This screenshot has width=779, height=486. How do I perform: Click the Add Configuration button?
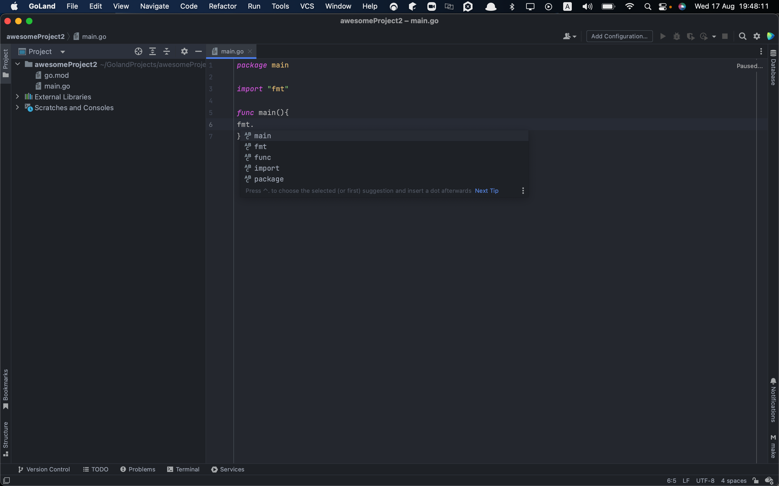pyautogui.click(x=619, y=36)
